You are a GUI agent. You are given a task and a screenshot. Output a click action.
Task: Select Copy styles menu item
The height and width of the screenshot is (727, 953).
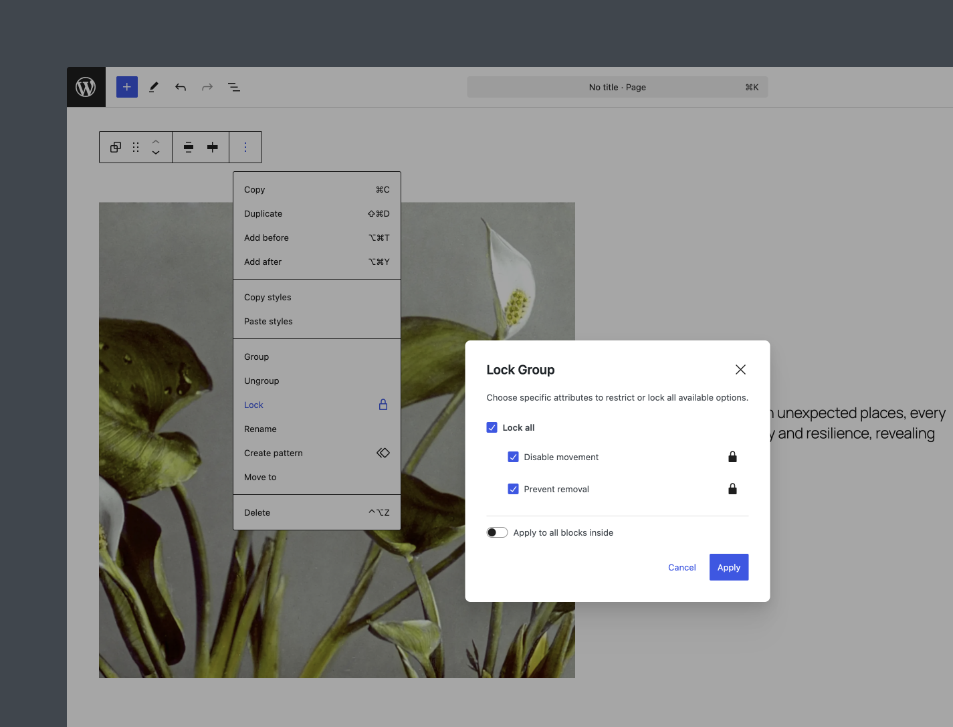coord(317,298)
